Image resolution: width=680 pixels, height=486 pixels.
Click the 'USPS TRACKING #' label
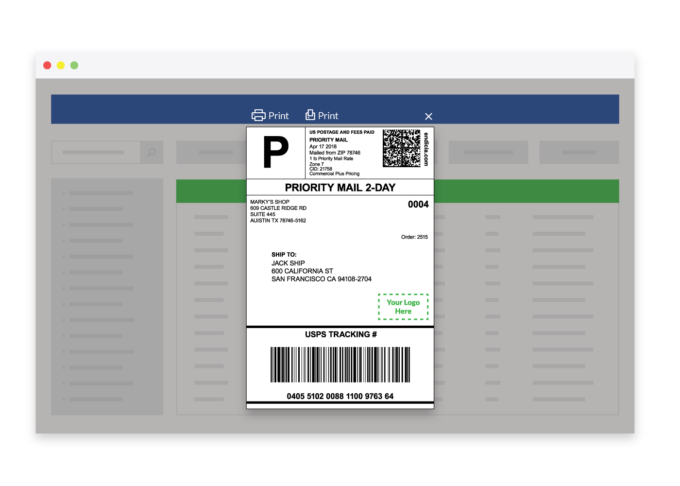(341, 334)
